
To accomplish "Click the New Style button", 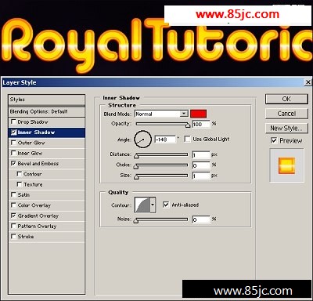I will point(286,129).
